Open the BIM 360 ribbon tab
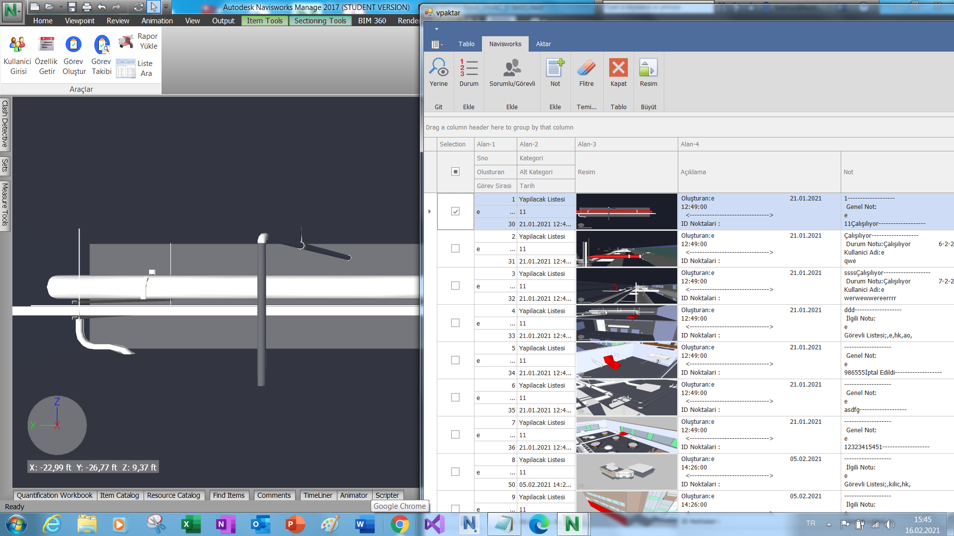The image size is (954, 536). [372, 21]
